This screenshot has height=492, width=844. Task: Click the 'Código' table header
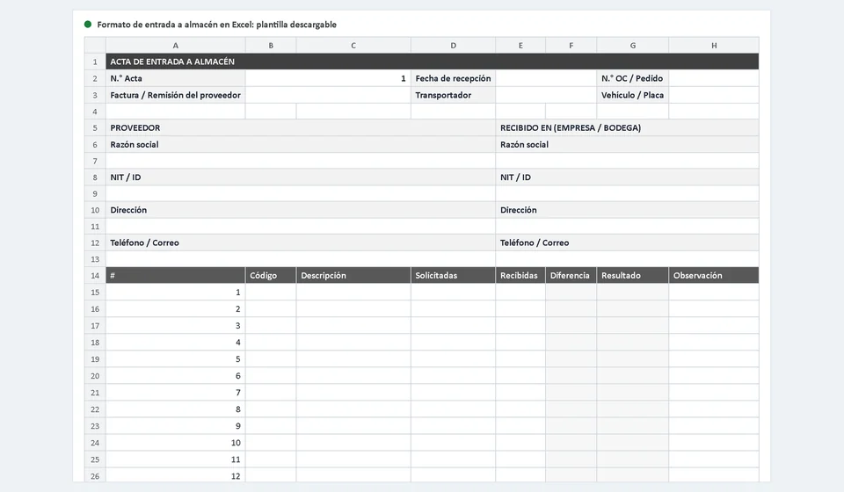pos(271,275)
